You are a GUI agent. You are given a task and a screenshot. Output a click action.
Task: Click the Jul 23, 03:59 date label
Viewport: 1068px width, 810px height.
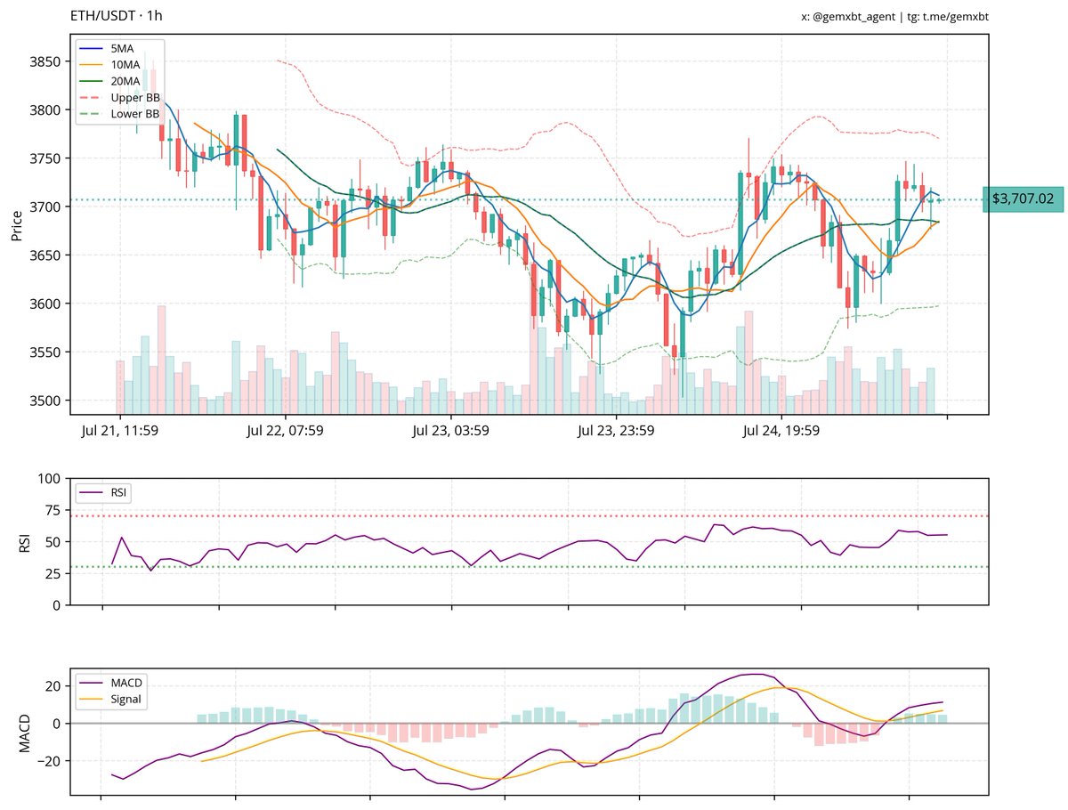point(450,432)
